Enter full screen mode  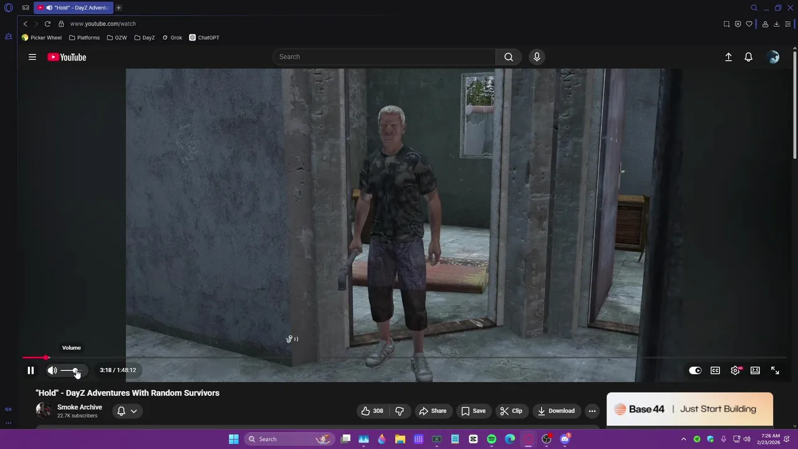[x=775, y=370]
